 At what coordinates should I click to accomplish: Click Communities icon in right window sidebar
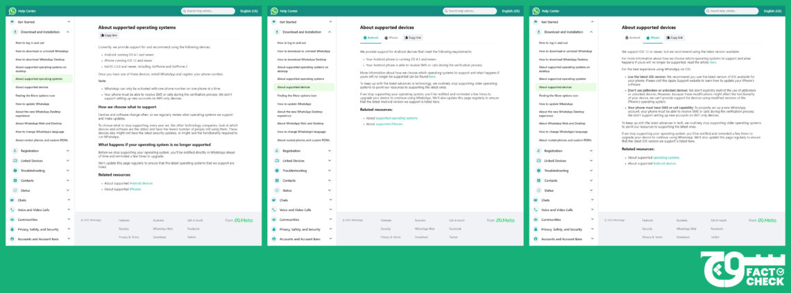point(535,219)
